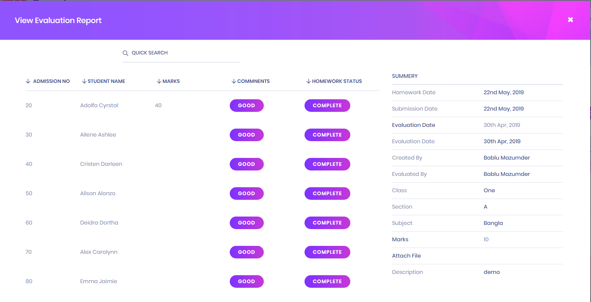Click GOOD badge for Adolfo Cyrstal
The image size is (591, 302).
click(x=247, y=106)
